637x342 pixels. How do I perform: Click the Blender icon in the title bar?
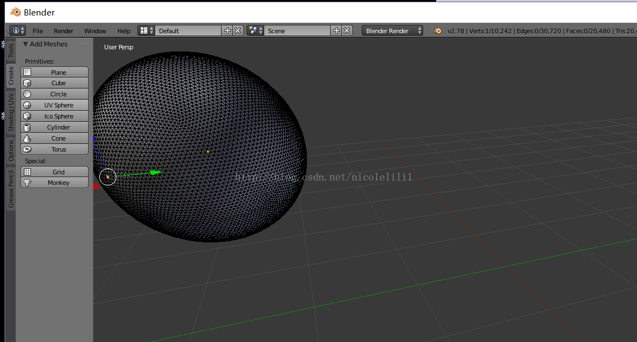click(x=16, y=12)
